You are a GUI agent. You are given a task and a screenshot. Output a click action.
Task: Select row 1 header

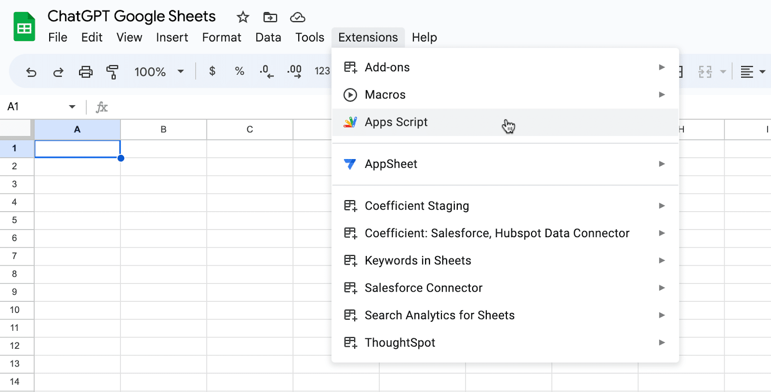tap(17, 149)
